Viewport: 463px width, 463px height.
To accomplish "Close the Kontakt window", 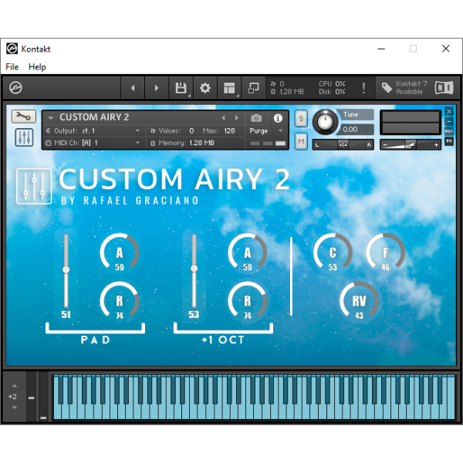I will [445, 49].
